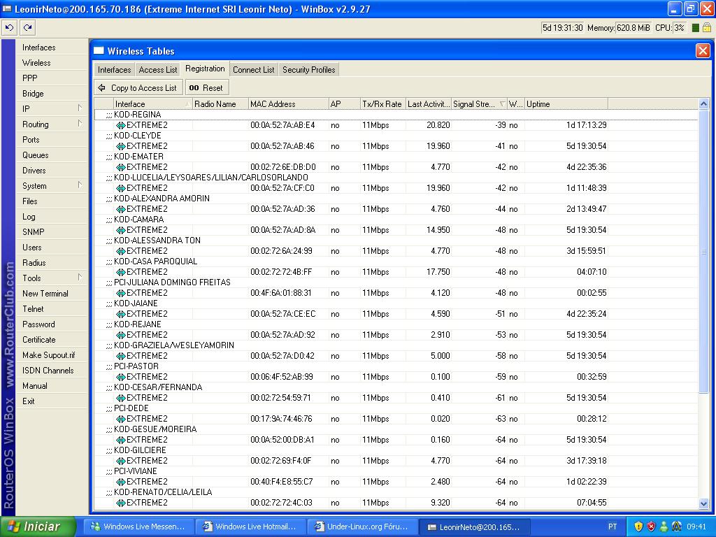
Task: Click the Windows Live Messenger taskbar item
Action: point(138,527)
